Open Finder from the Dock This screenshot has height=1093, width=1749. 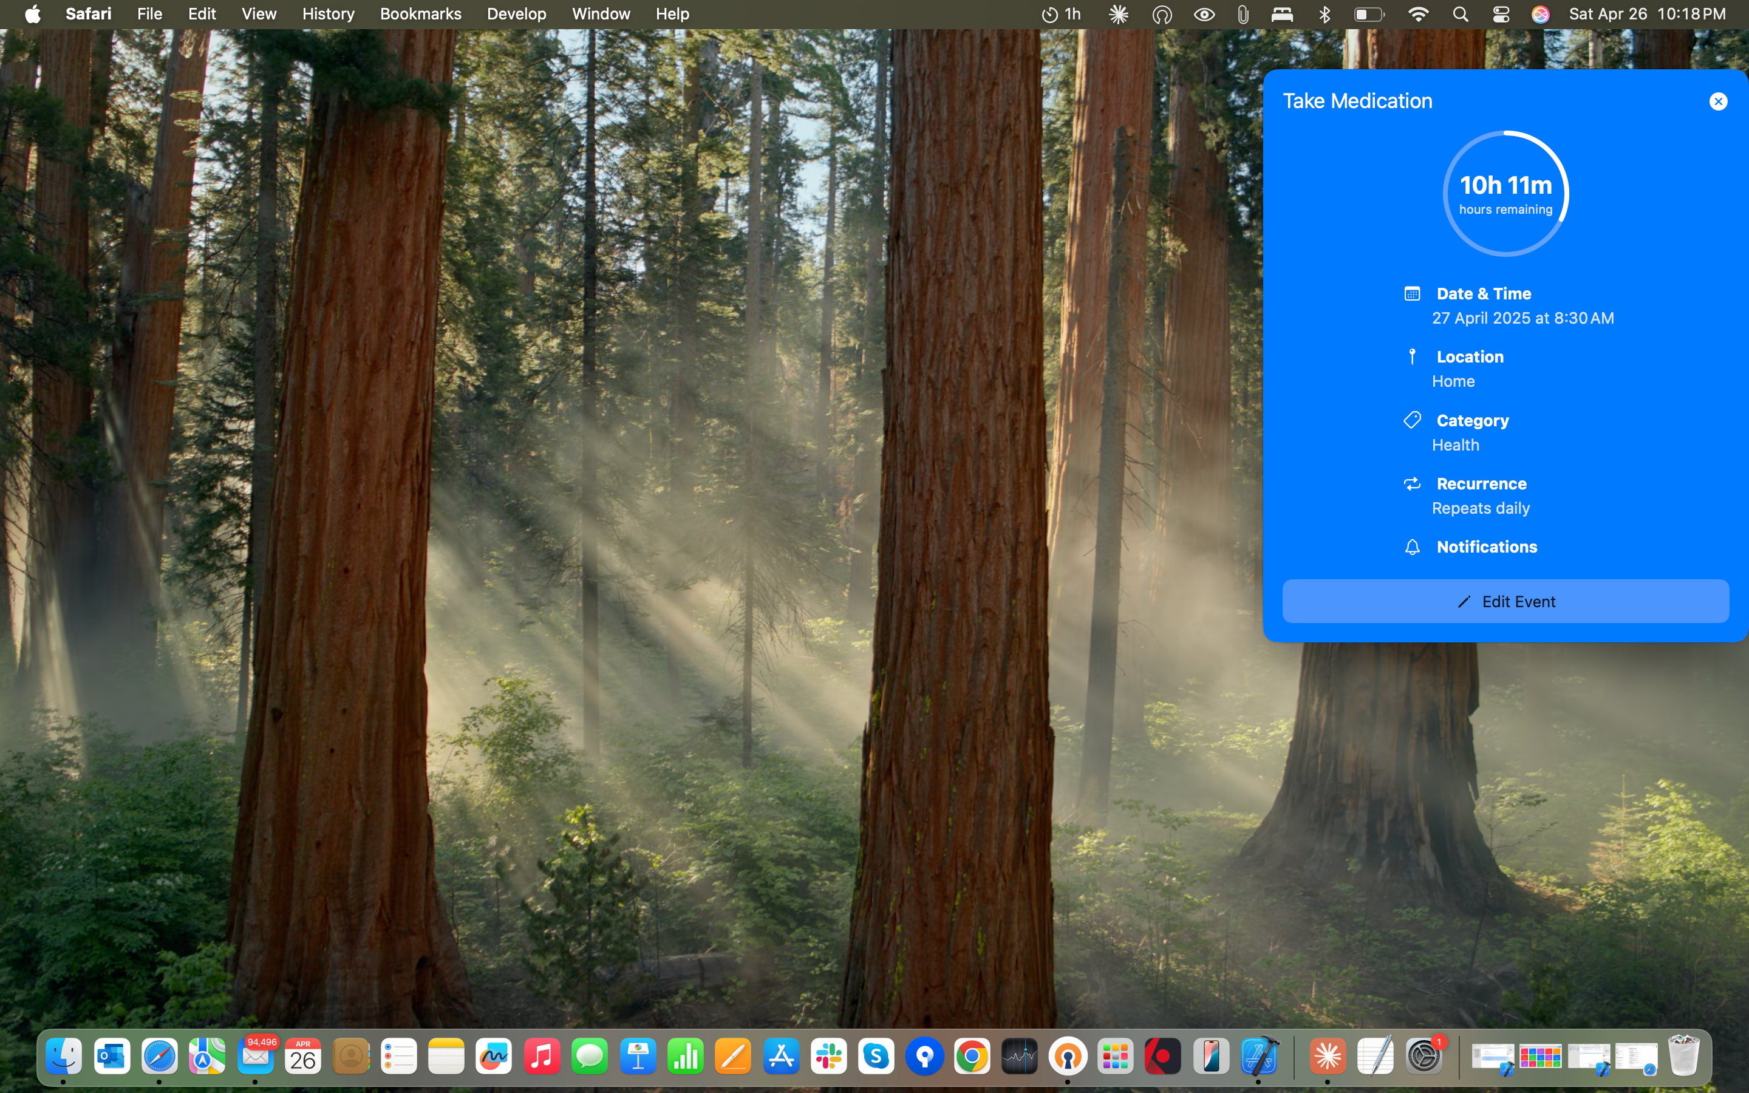point(64,1057)
